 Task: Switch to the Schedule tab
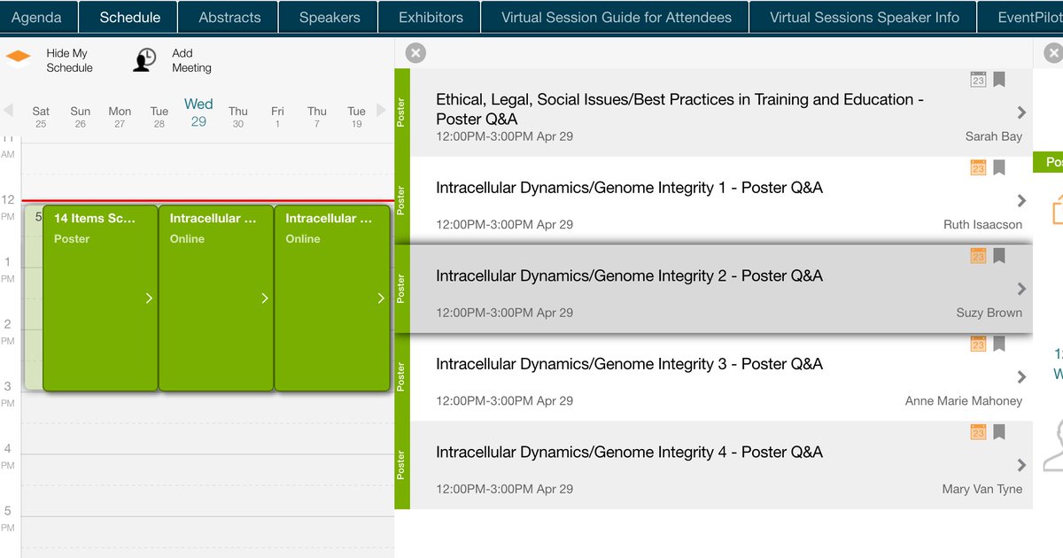[129, 17]
